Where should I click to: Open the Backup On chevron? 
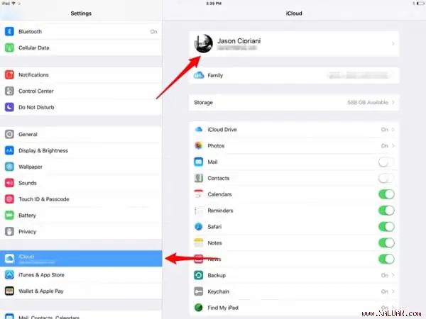(x=393, y=275)
